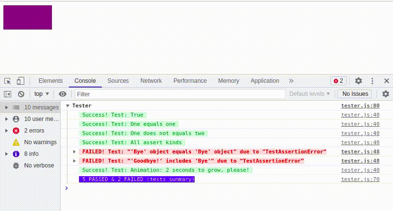This screenshot has height=211, width=393.
Task: Click the purple rectangle on the page
Action: (x=28, y=17)
